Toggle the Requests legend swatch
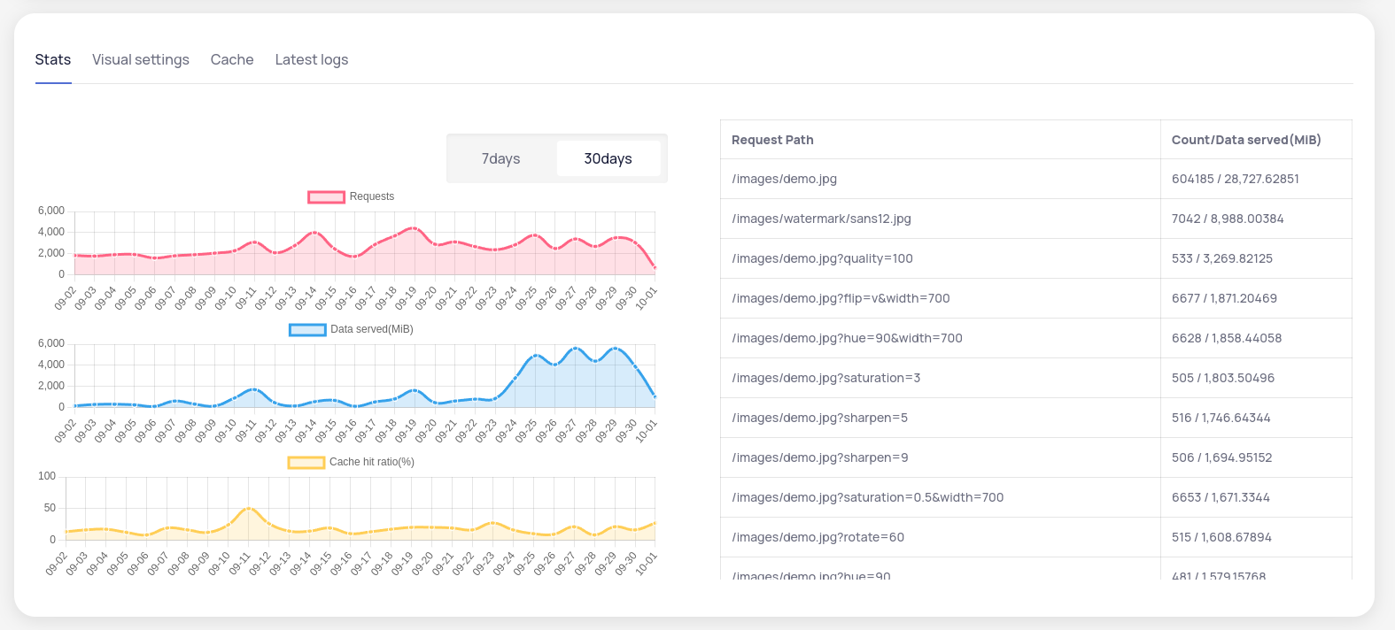Screen dimensions: 1395x630 point(326,197)
